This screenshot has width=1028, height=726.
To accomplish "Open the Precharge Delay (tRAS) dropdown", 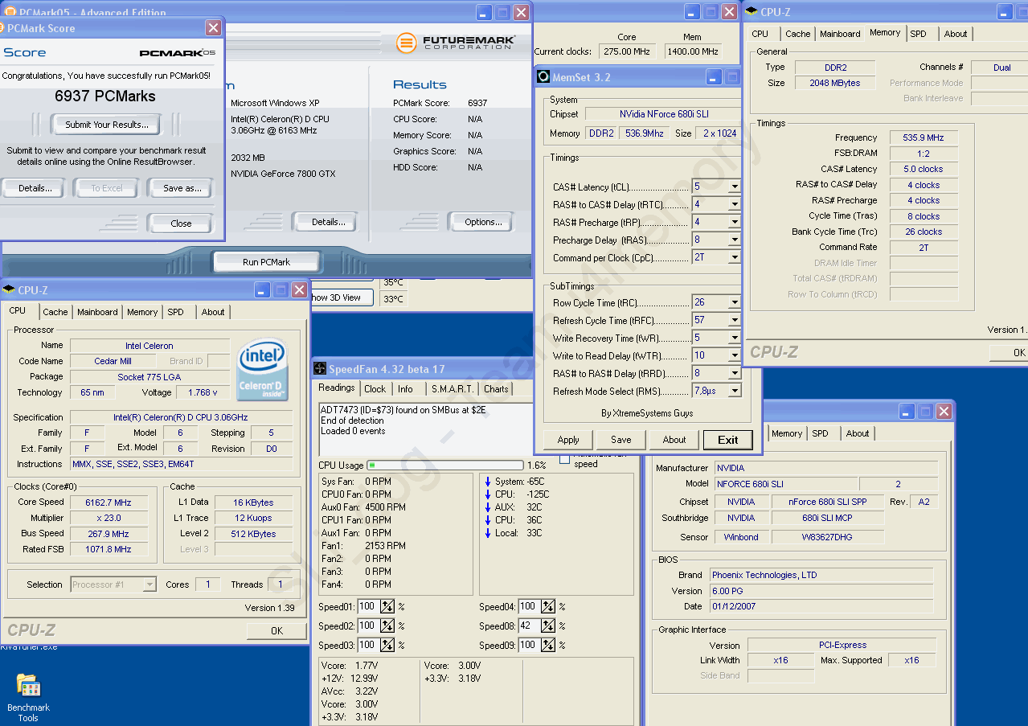I will 734,240.
